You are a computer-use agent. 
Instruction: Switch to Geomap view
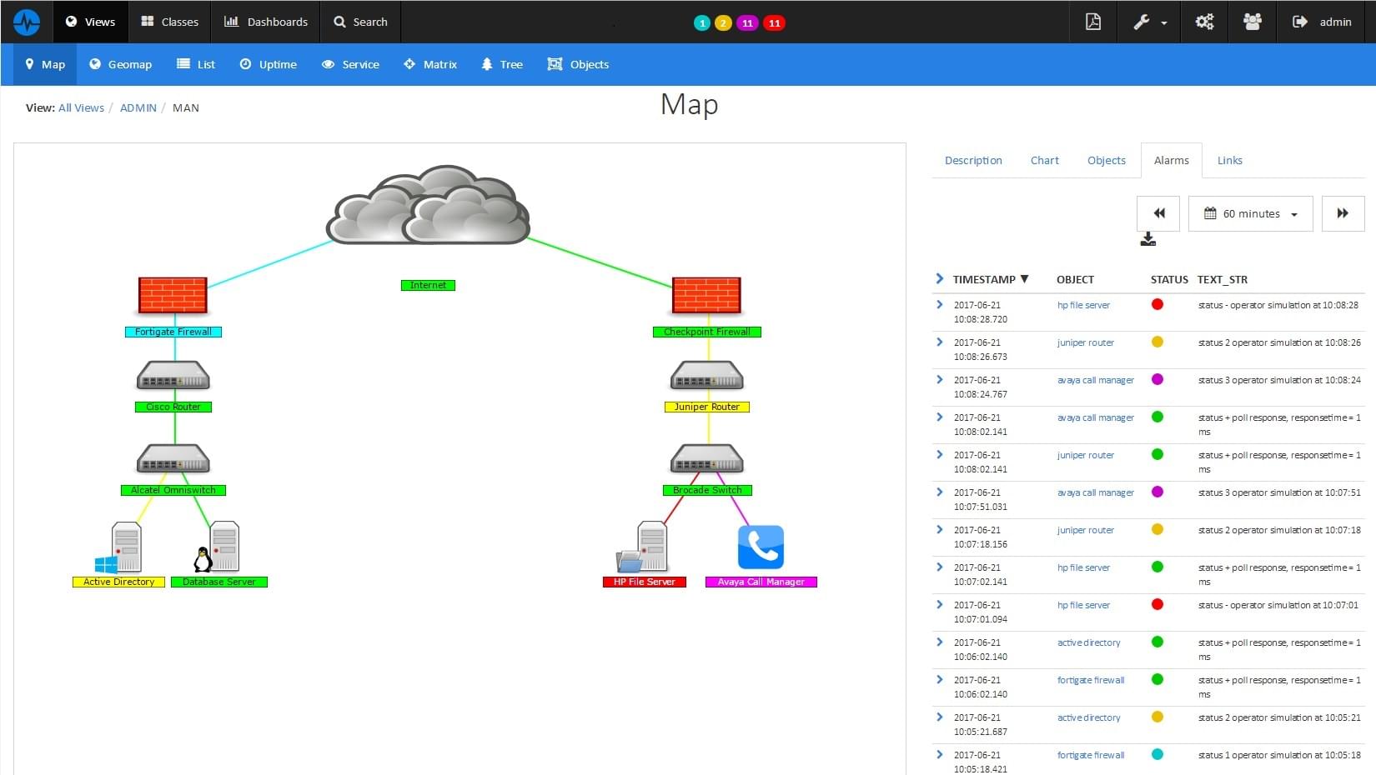point(120,64)
